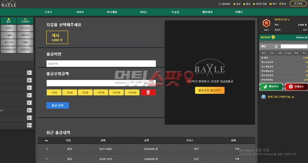Open the 미니게임 menu tab
The width and height of the screenshot is (308, 163).
[x=112, y=12]
